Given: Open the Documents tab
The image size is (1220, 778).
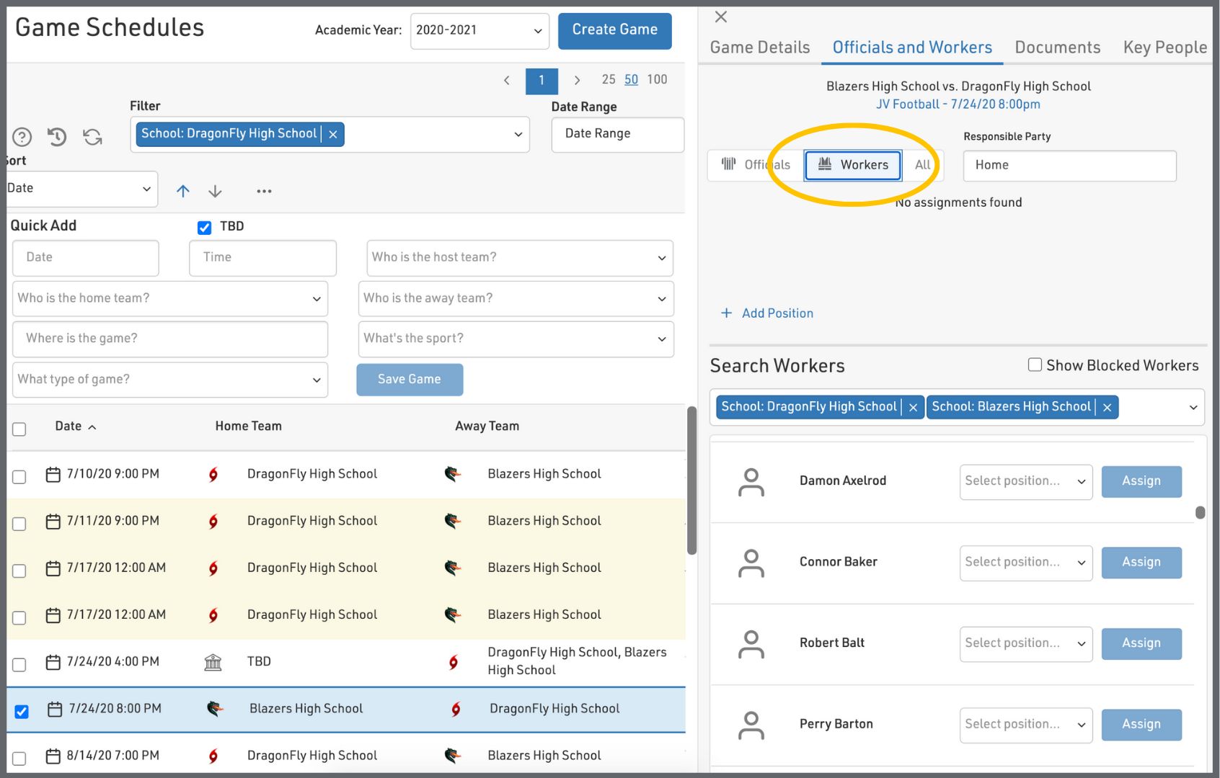Looking at the screenshot, I should tap(1057, 48).
